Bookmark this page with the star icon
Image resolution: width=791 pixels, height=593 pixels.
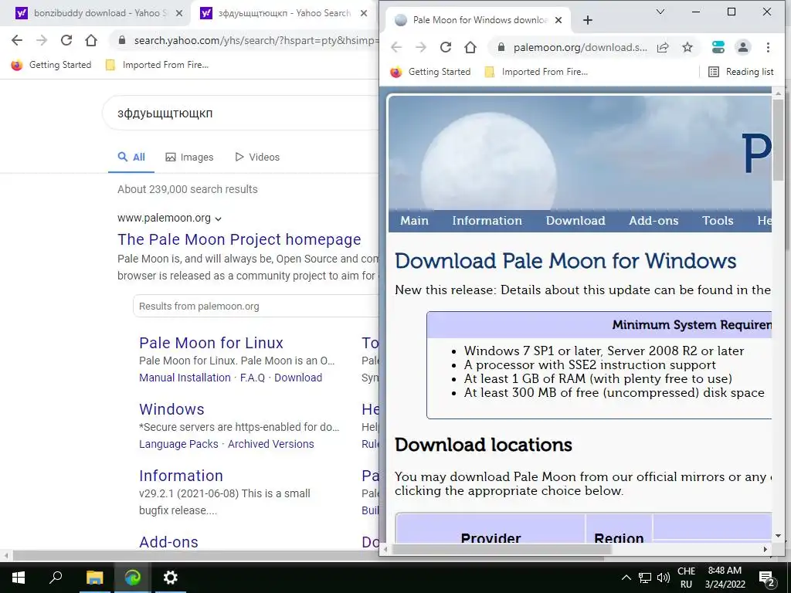(x=687, y=47)
